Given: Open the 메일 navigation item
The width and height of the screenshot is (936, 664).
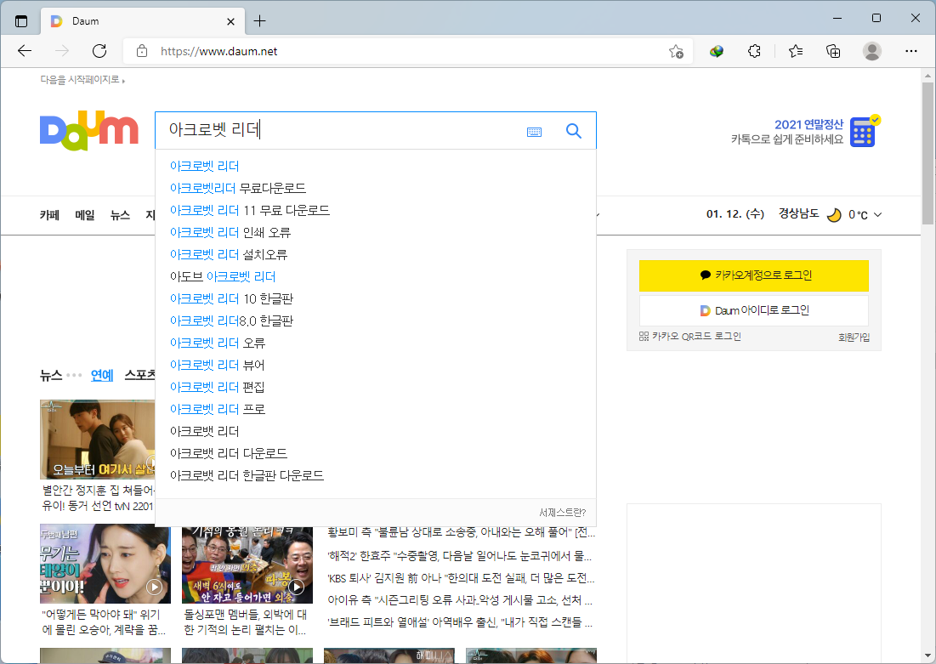Looking at the screenshot, I should pos(85,215).
